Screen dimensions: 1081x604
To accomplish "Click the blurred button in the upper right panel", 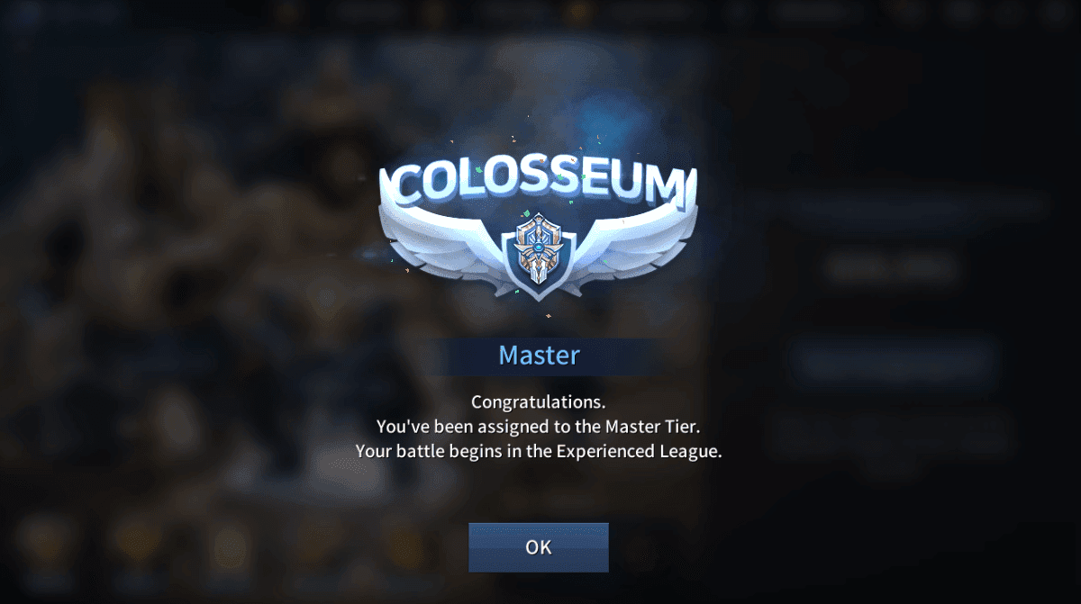I will (890, 267).
